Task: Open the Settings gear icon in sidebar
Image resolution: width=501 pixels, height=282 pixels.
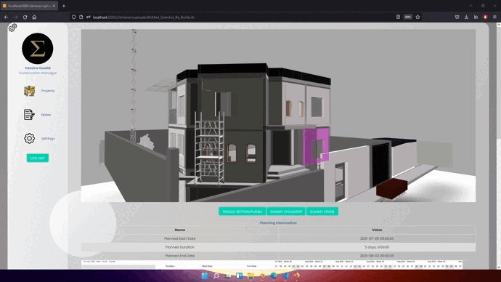Action: coord(29,138)
